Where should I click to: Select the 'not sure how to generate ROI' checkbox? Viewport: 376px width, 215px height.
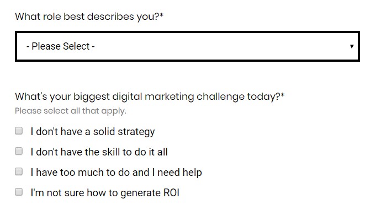[x=19, y=192]
